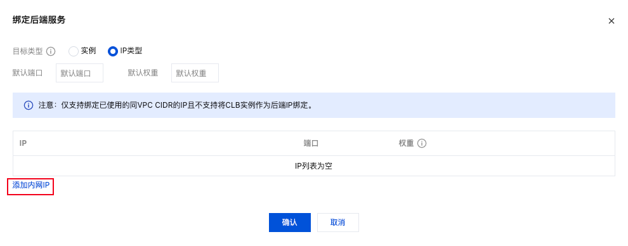Click the IP column header

23,143
